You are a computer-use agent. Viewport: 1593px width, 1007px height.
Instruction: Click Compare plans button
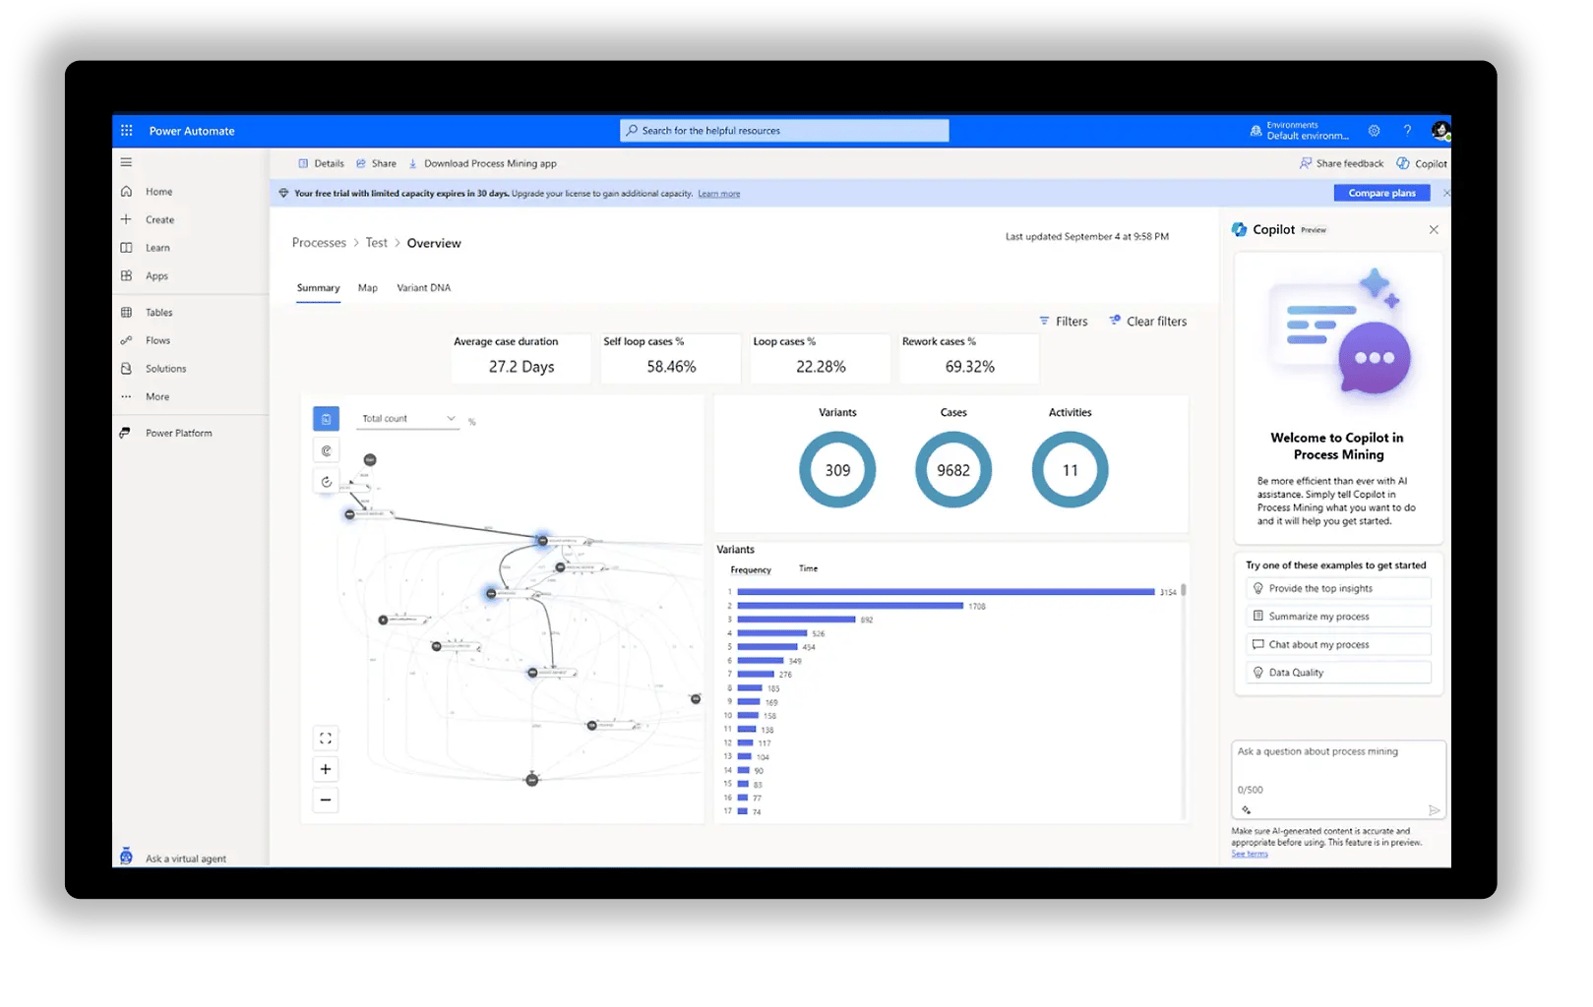[1381, 193]
